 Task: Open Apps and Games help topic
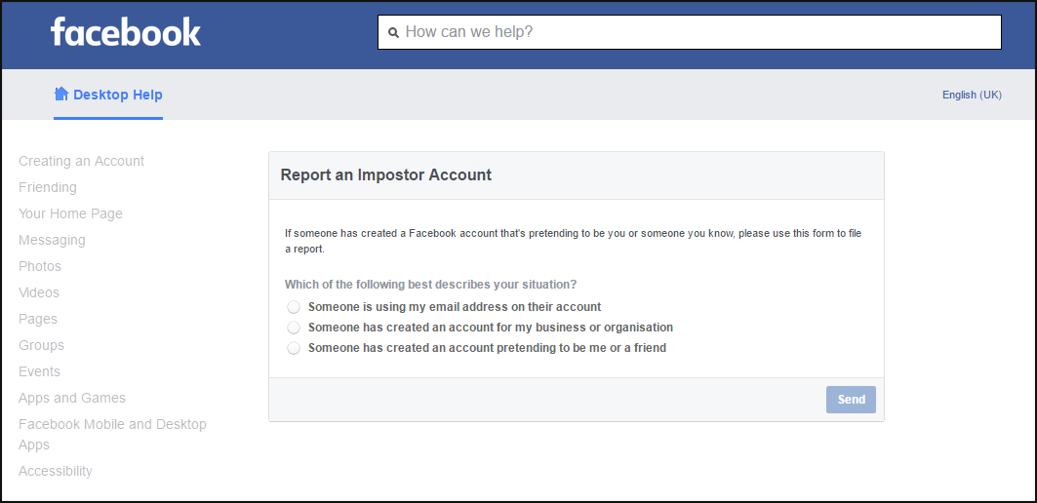tap(72, 399)
